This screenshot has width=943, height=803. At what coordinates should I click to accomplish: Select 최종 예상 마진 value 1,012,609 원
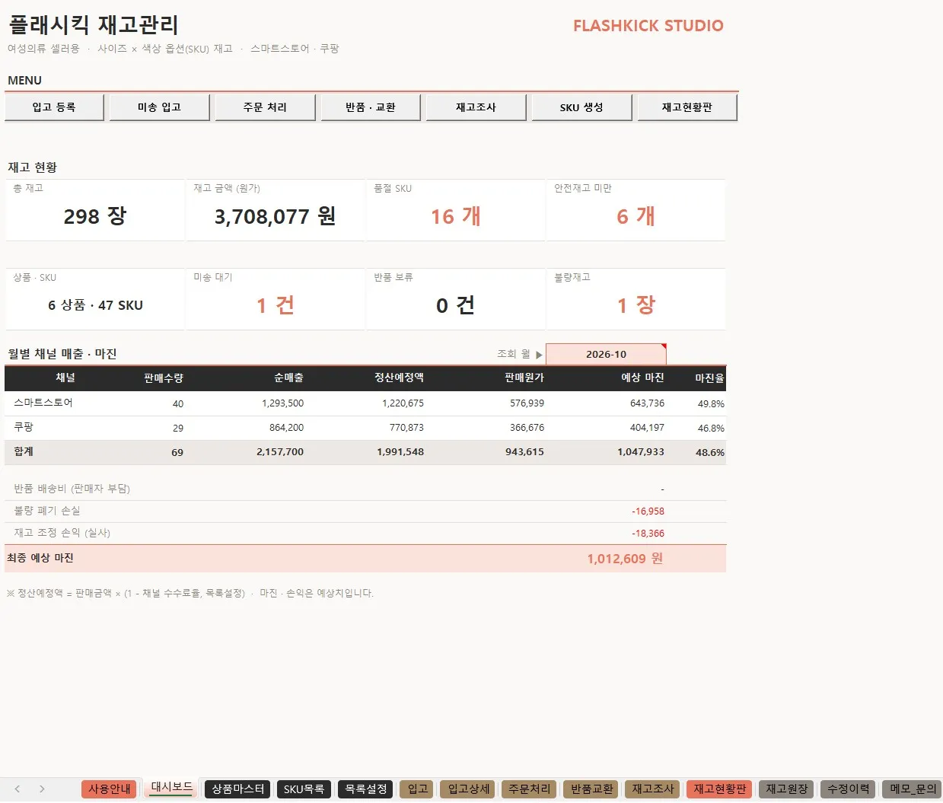click(x=625, y=559)
